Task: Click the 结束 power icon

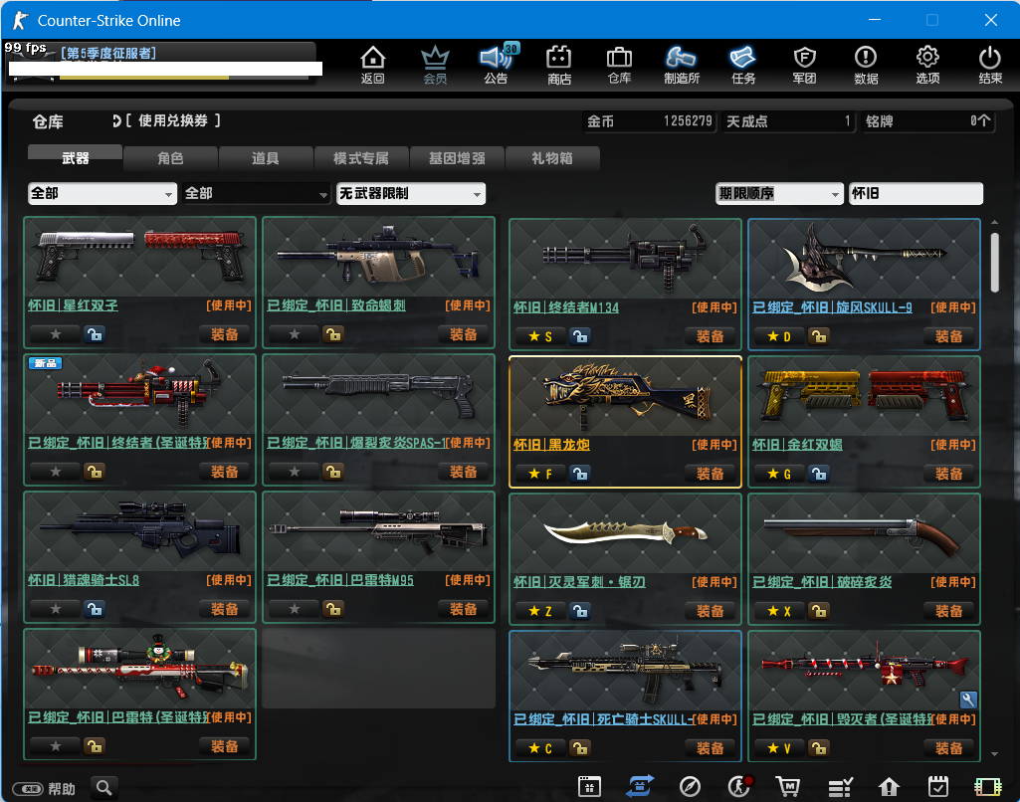Action: [990, 65]
